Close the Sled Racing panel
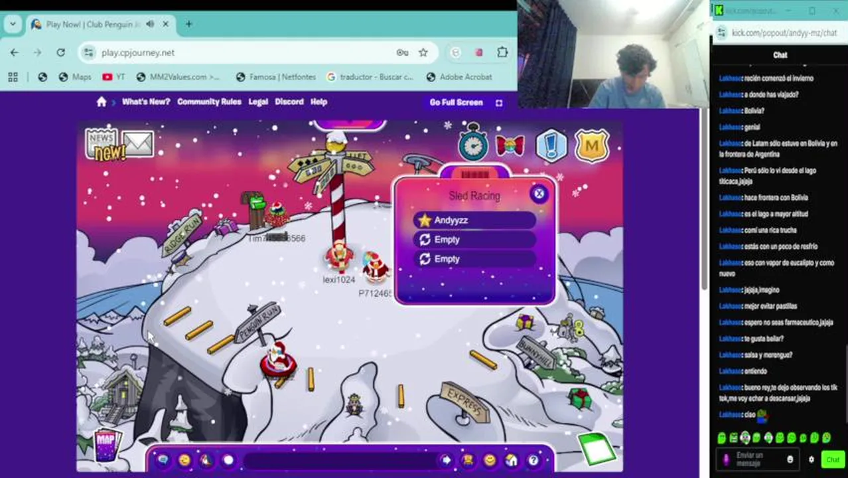 (x=539, y=194)
